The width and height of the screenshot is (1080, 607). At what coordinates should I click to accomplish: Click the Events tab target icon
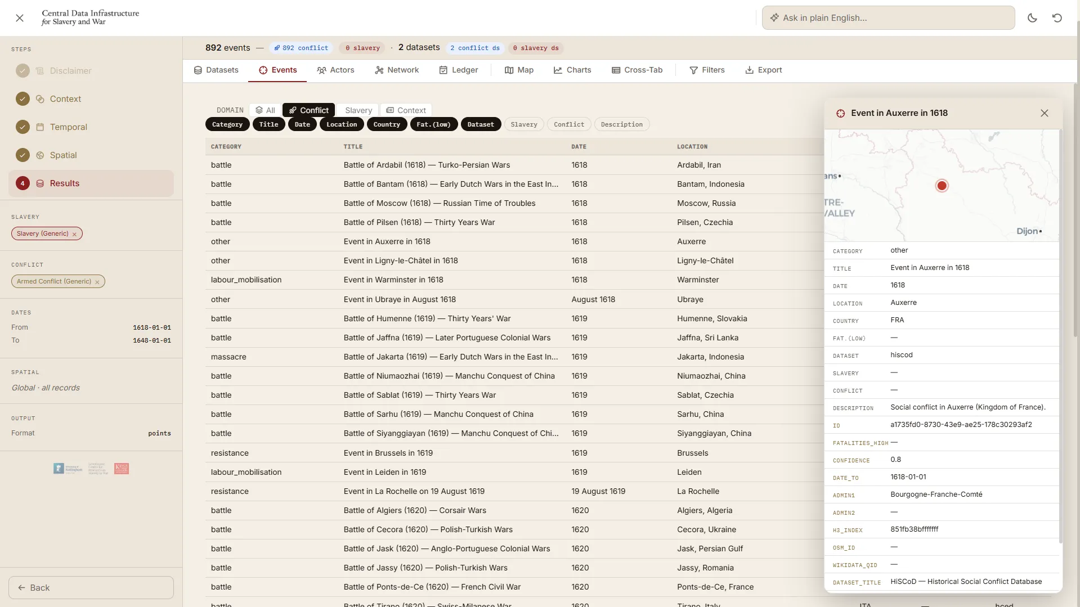coord(263,70)
